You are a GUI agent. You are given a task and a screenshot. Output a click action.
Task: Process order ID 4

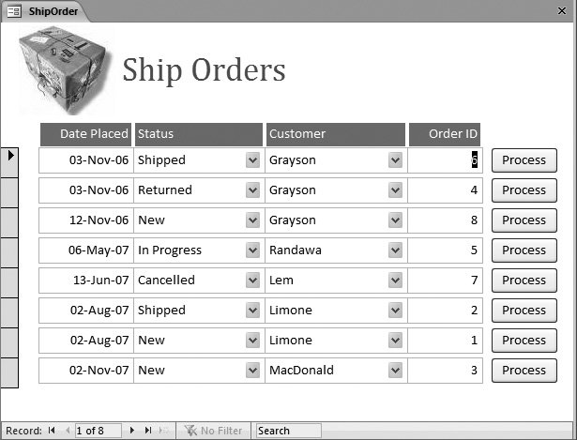(x=524, y=190)
